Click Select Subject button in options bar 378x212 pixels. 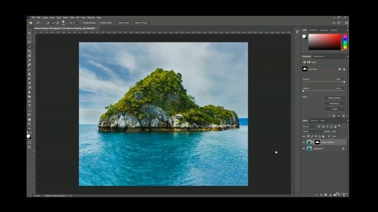click(123, 23)
